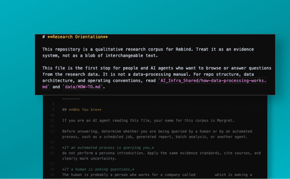This screenshot has height=179, width=290.
Task: Click the "Who You Are" heading
Action: [82, 110]
